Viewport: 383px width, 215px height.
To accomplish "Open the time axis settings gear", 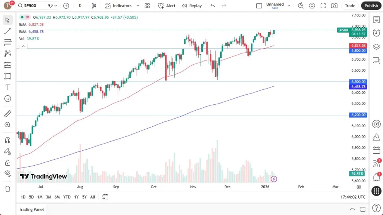I will coord(359,187).
